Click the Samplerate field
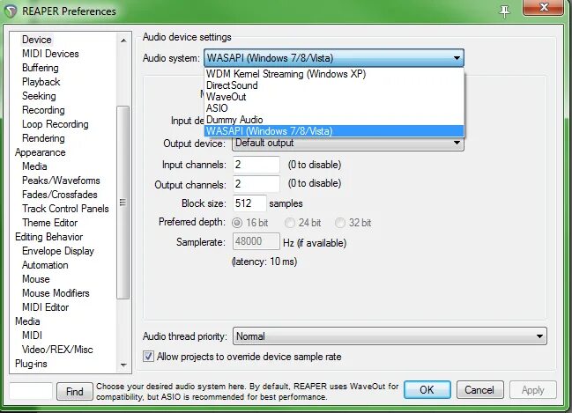The image size is (572, 413). (256, 241)
